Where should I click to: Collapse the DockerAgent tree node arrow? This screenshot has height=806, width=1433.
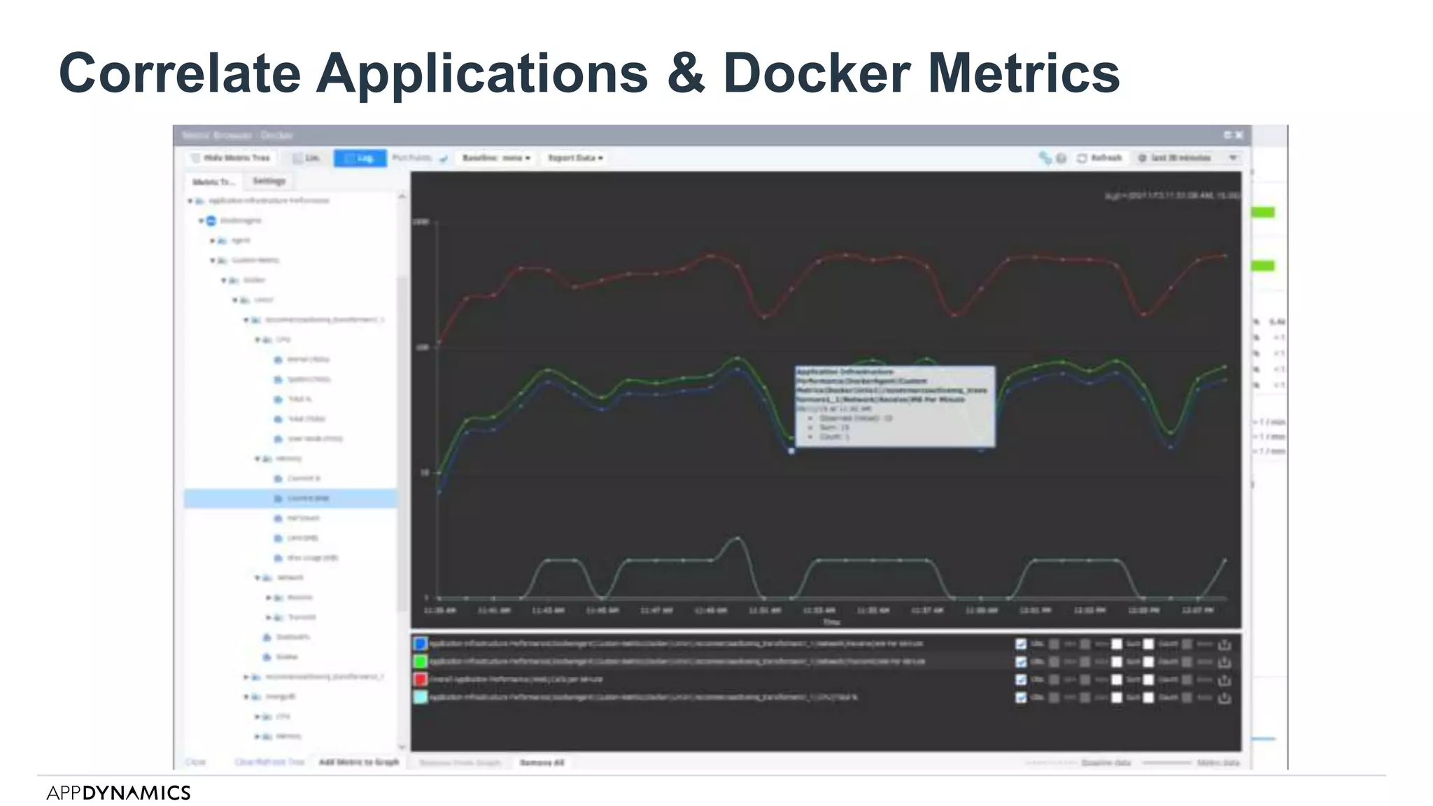pyautogui.click(x=201, y=220)
